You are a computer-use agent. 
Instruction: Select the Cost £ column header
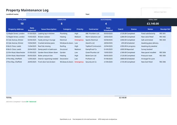pos(121,29)
